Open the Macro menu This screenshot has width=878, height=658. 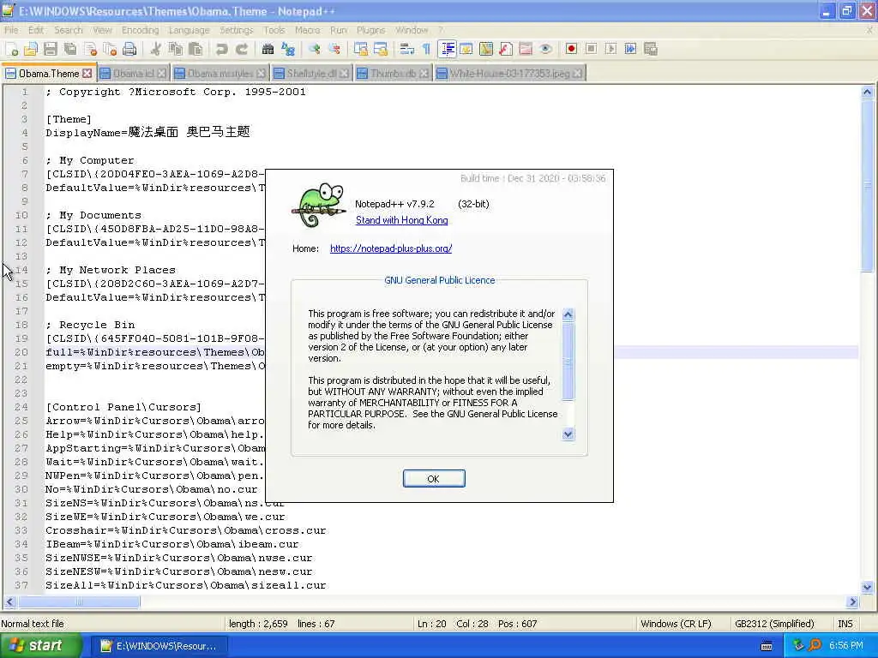click(308, 30)
